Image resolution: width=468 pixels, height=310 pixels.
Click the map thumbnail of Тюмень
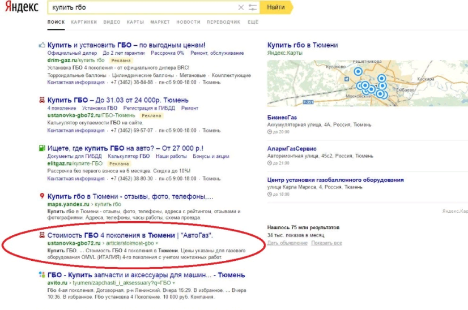tap(367, 83)
